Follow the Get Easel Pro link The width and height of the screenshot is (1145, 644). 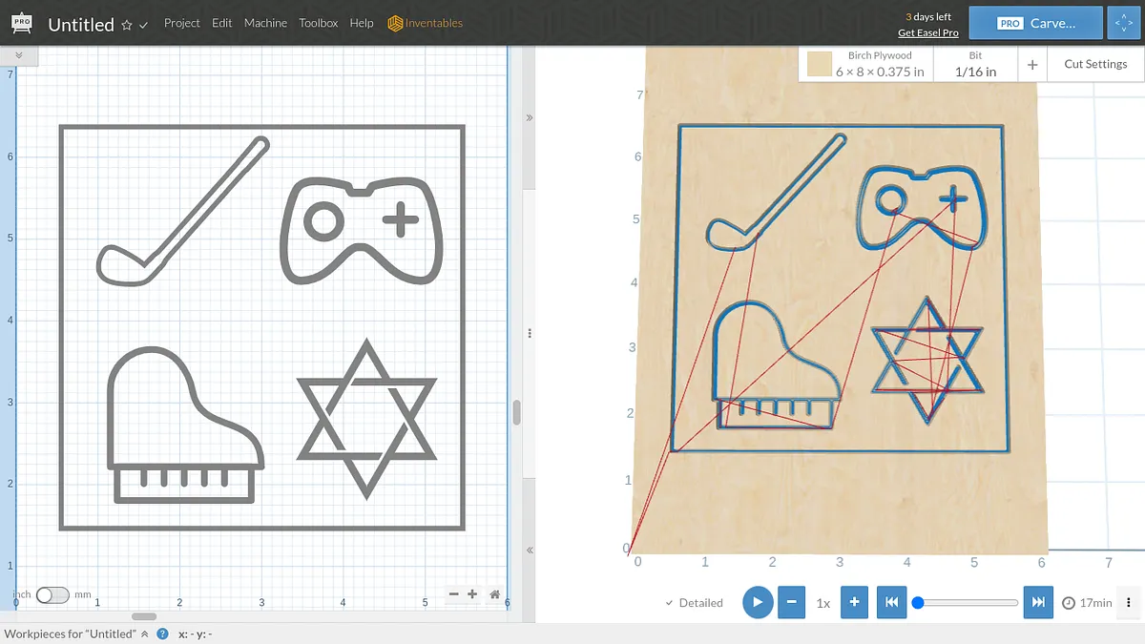click(927, 33)
